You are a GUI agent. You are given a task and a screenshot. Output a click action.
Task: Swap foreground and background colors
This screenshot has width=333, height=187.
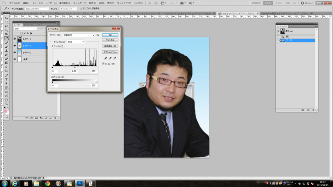pyautogui.click(x=8, y=108)
